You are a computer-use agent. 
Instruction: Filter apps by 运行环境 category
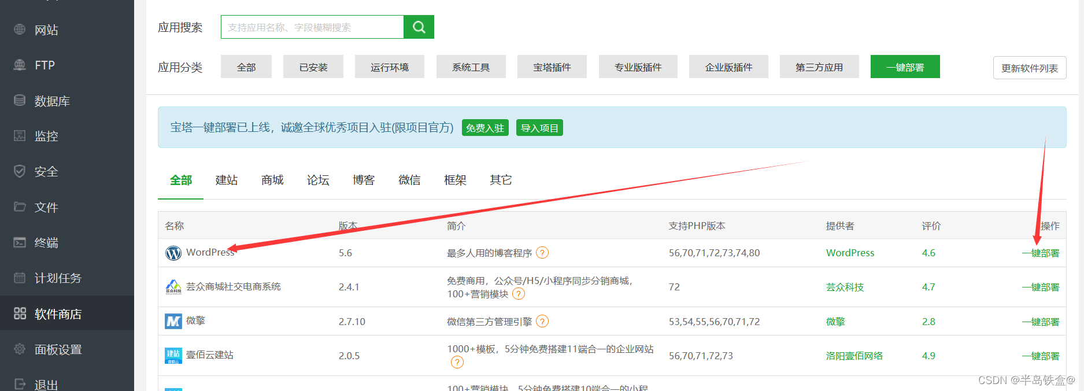pyautogui.click(x=390, y=67)
